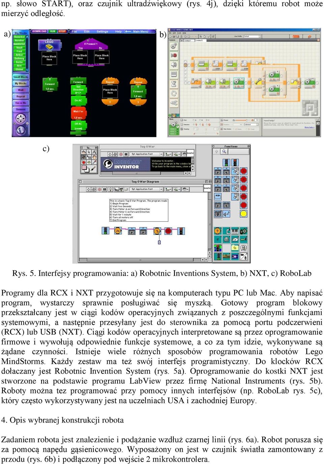Image resolution: width=324 pixels, height=464 pixels.
Task: Click the DOWNLOAD button in Robotics Invention System
Action: click(x=39, y=31)
